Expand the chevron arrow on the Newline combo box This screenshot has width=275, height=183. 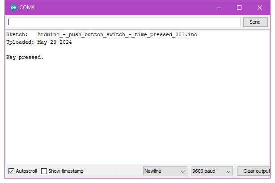pos(183,171)
